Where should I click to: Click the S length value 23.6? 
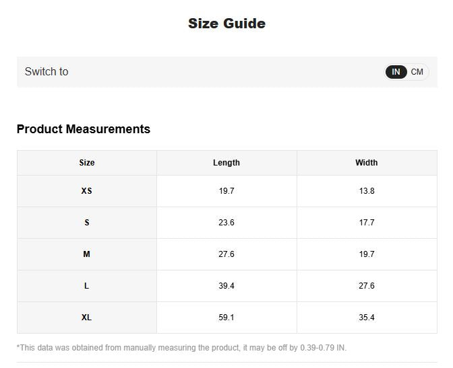227,223
